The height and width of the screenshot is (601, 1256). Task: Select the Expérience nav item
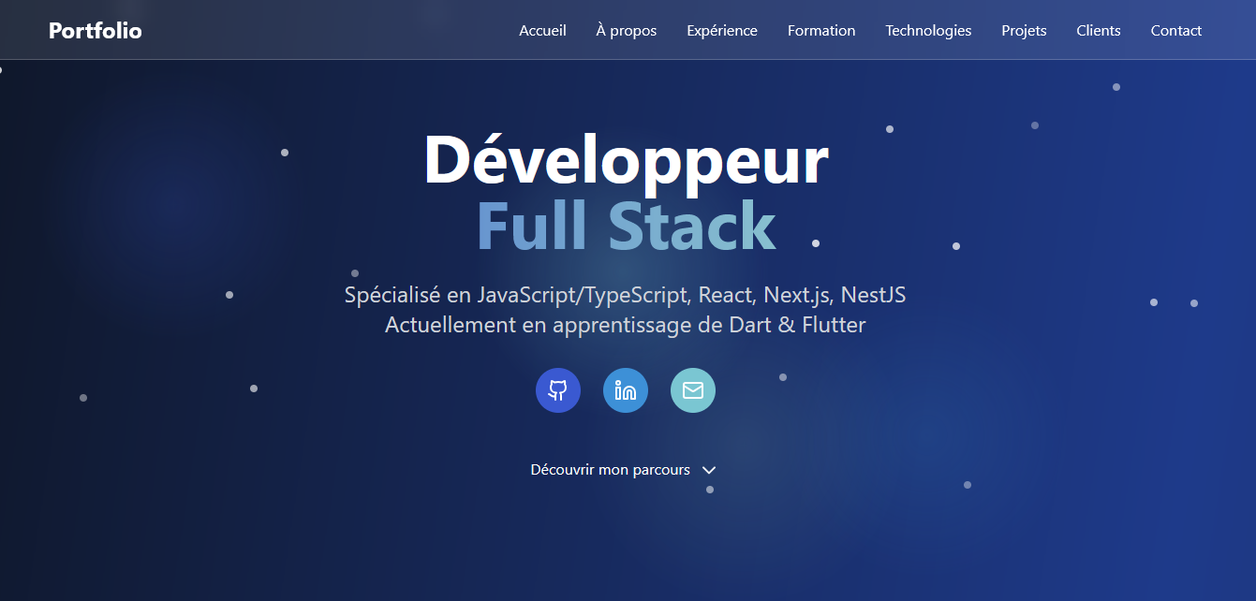pyautogui.click(x=721, y=30)
